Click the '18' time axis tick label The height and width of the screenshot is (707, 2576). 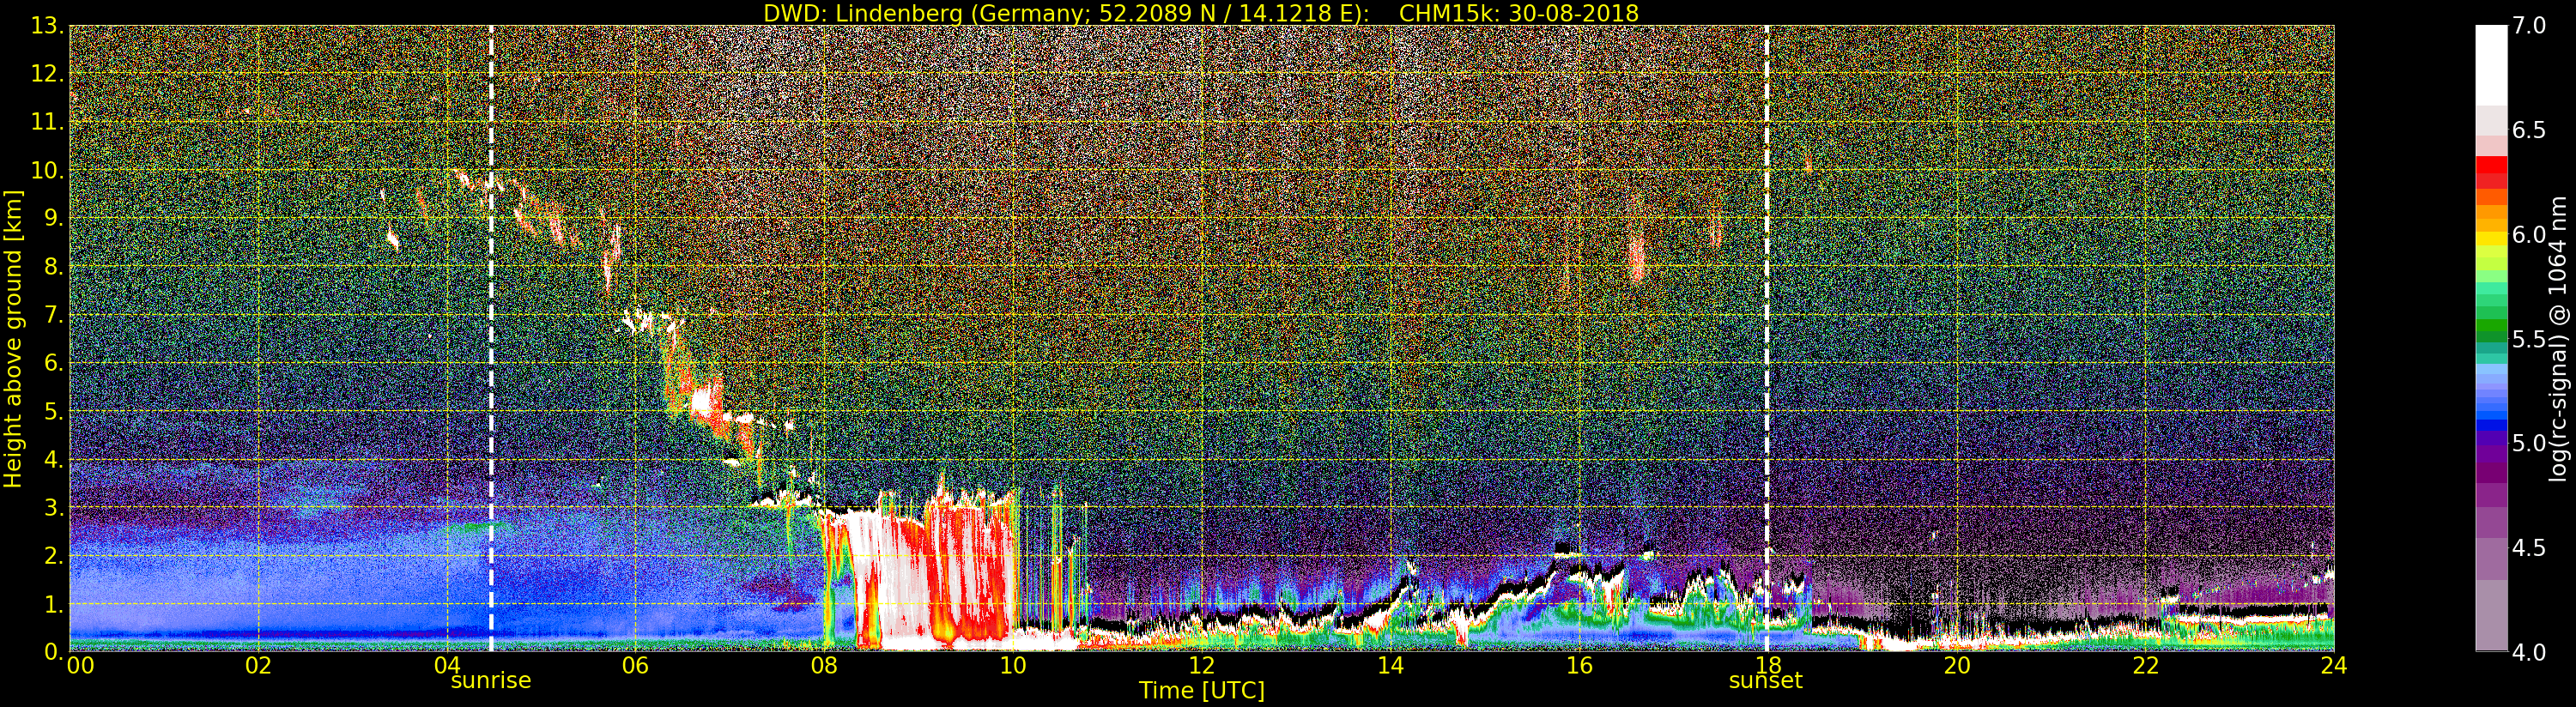(x=1767, y=665)
